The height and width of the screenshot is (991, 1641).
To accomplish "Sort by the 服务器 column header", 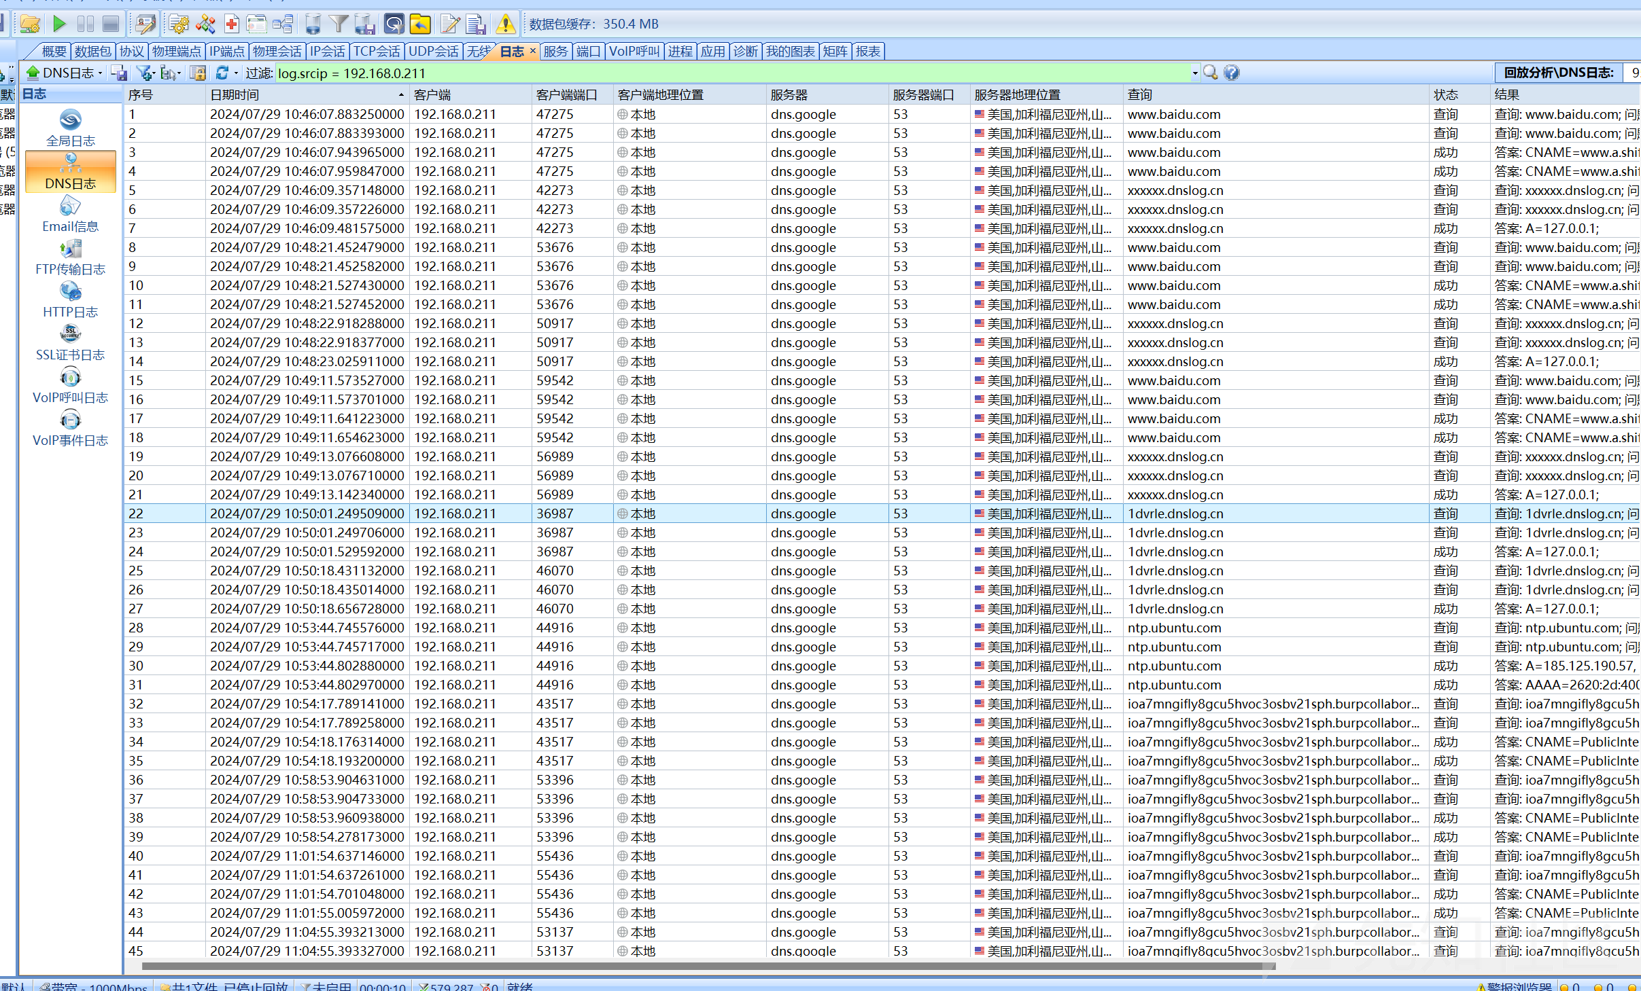I will coord(827,94).
